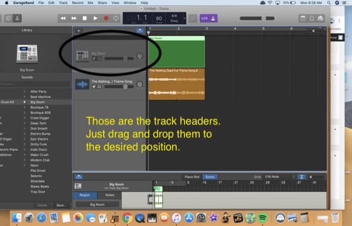Open the Track menu in menu bar
Screen dimensions: 352x226
[x=63, y=3]
